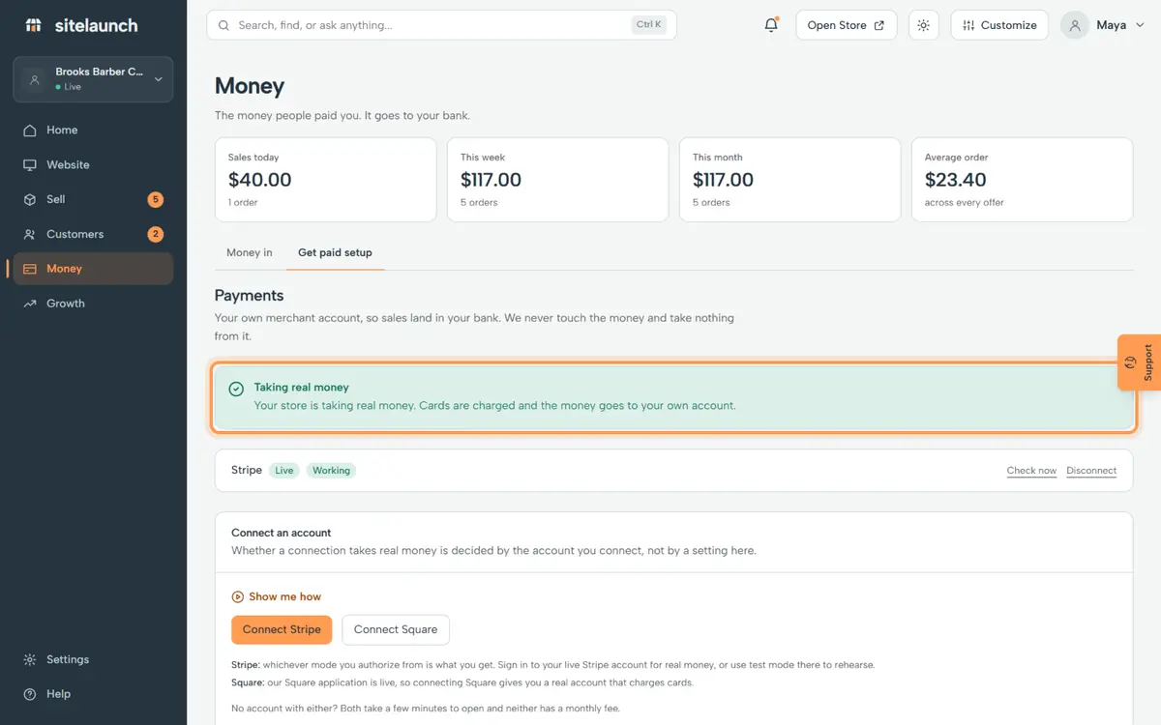Open Settings from sidebar

(x=93, y=659)
